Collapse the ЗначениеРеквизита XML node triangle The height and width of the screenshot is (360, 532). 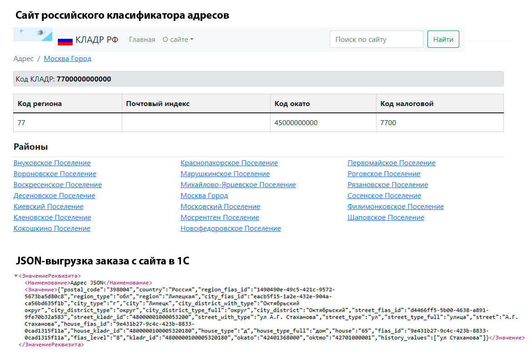16,276
